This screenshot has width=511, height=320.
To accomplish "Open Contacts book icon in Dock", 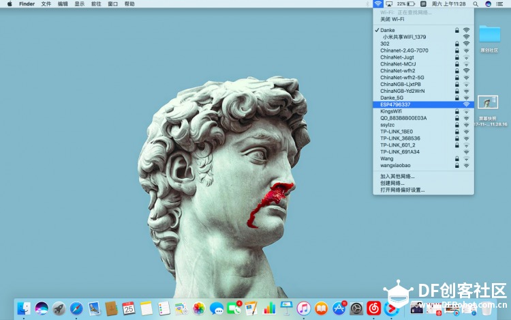I will point(112,308).
